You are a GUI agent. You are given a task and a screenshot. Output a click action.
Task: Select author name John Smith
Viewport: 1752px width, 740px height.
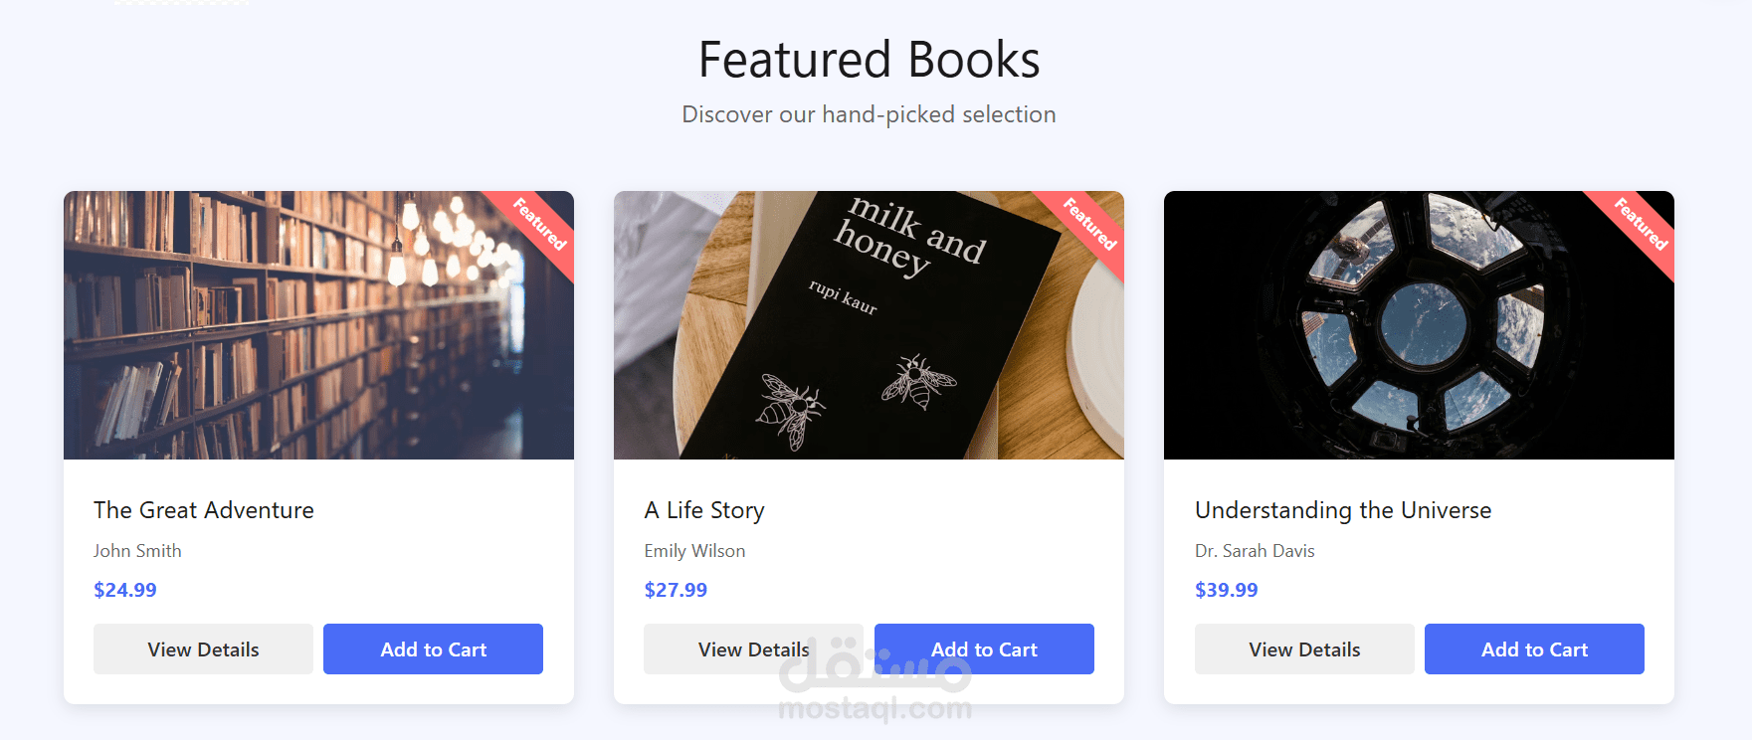coord(137,551)
